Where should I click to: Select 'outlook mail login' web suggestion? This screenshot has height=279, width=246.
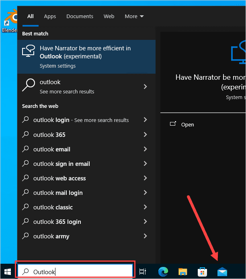tap(86, 193)
